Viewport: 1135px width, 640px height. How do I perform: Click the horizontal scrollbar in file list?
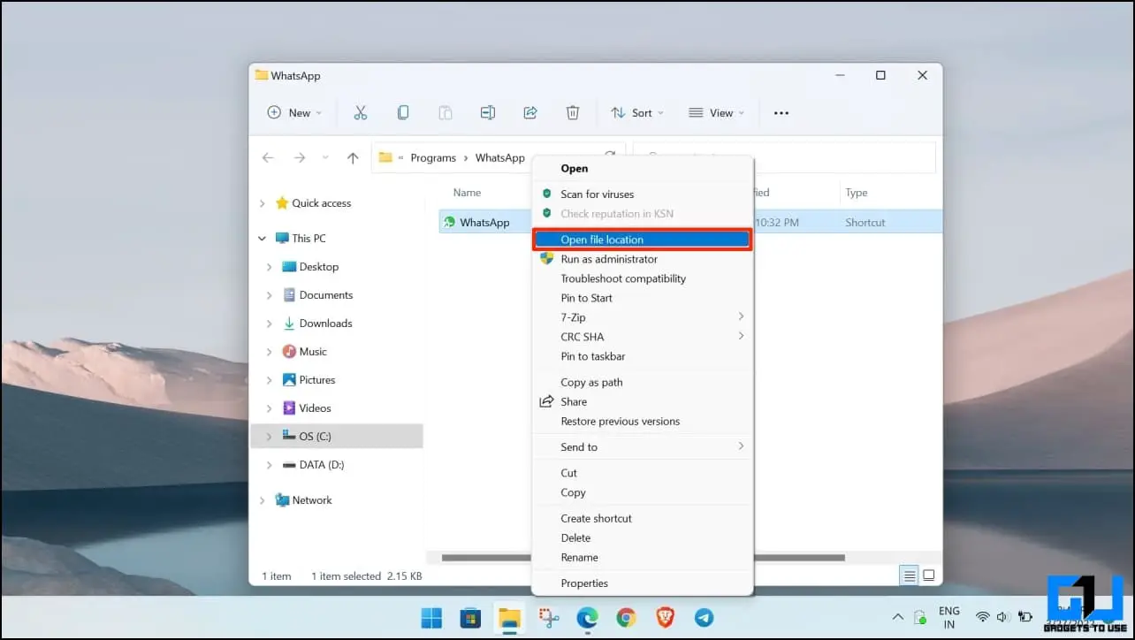643,558
